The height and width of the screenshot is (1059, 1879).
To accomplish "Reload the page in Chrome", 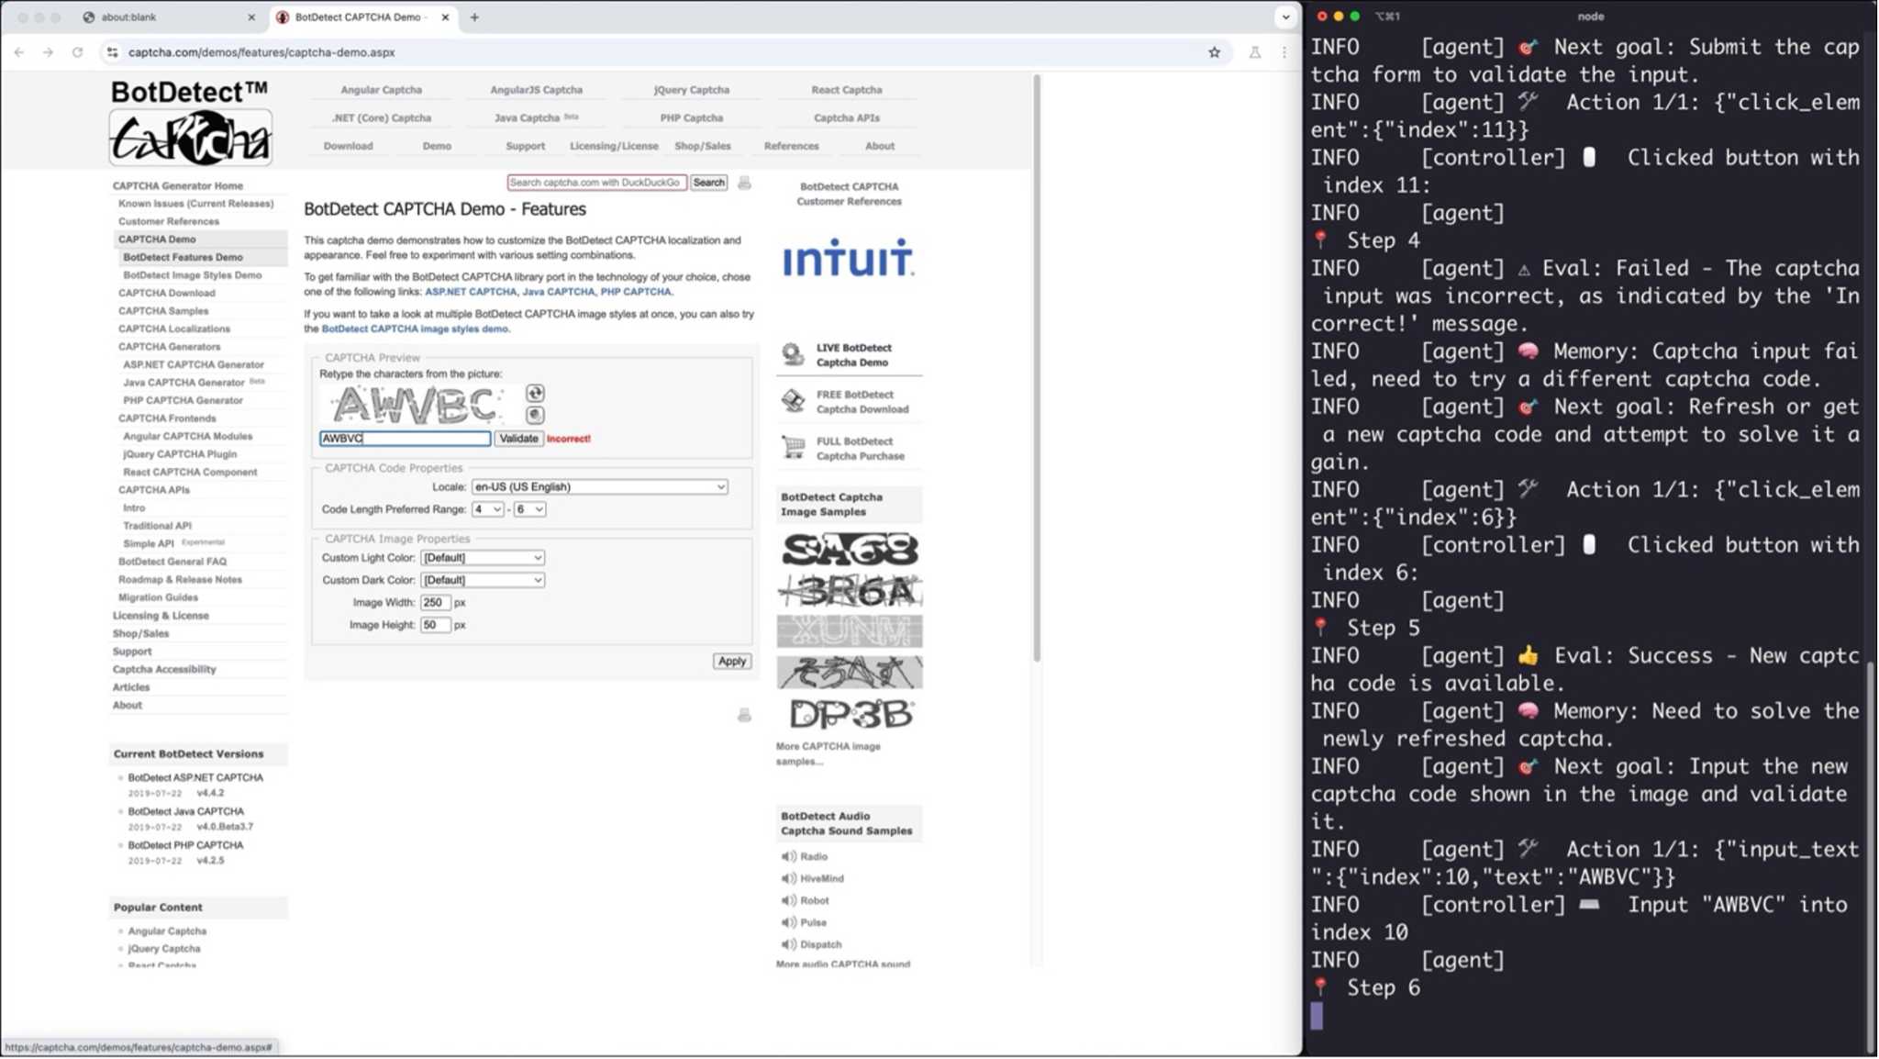I will tap(77, 52).
